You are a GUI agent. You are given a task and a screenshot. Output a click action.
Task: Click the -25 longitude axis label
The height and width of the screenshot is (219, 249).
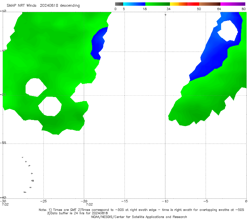[x=43, y=201]
